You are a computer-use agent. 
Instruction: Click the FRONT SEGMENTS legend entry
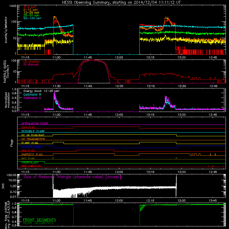(40, 220)
